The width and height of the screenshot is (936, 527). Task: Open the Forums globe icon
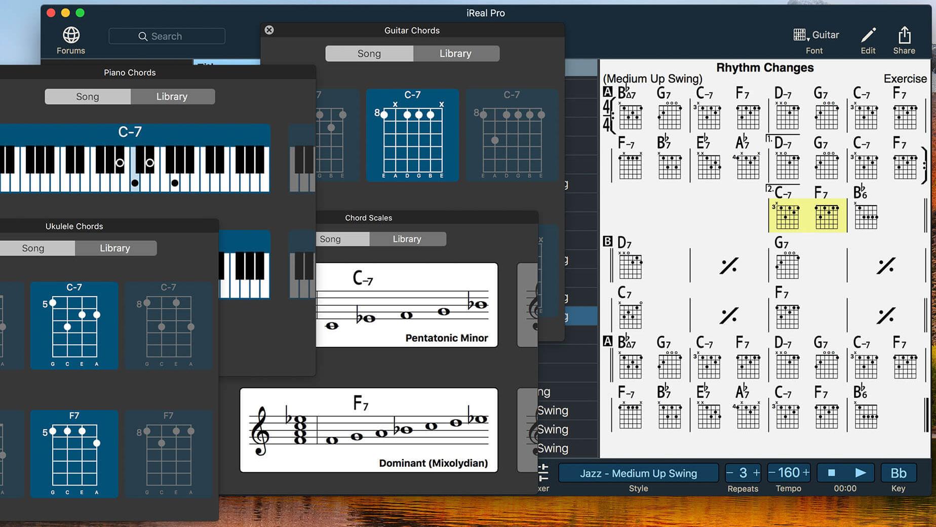click(x=71, y=35)
